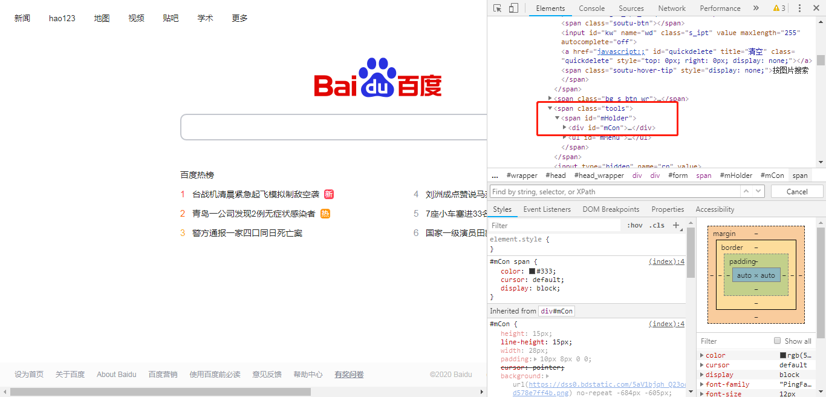
Task: Toggle element classes with the .cls control
Action: (657, 225)
